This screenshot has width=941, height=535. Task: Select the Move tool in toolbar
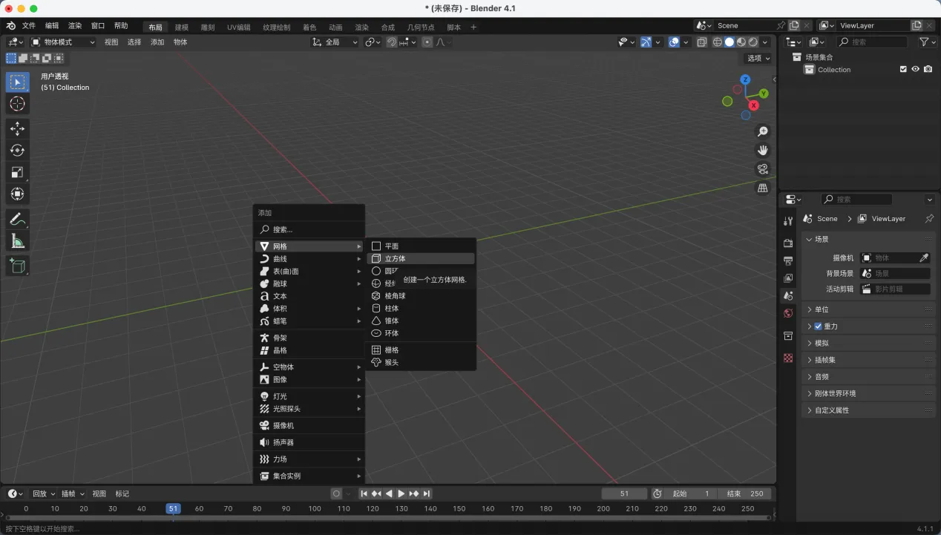point(18,128)
